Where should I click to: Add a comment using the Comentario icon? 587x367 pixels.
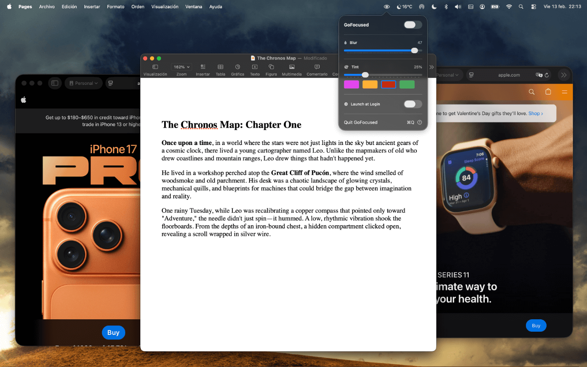point(317,66)
